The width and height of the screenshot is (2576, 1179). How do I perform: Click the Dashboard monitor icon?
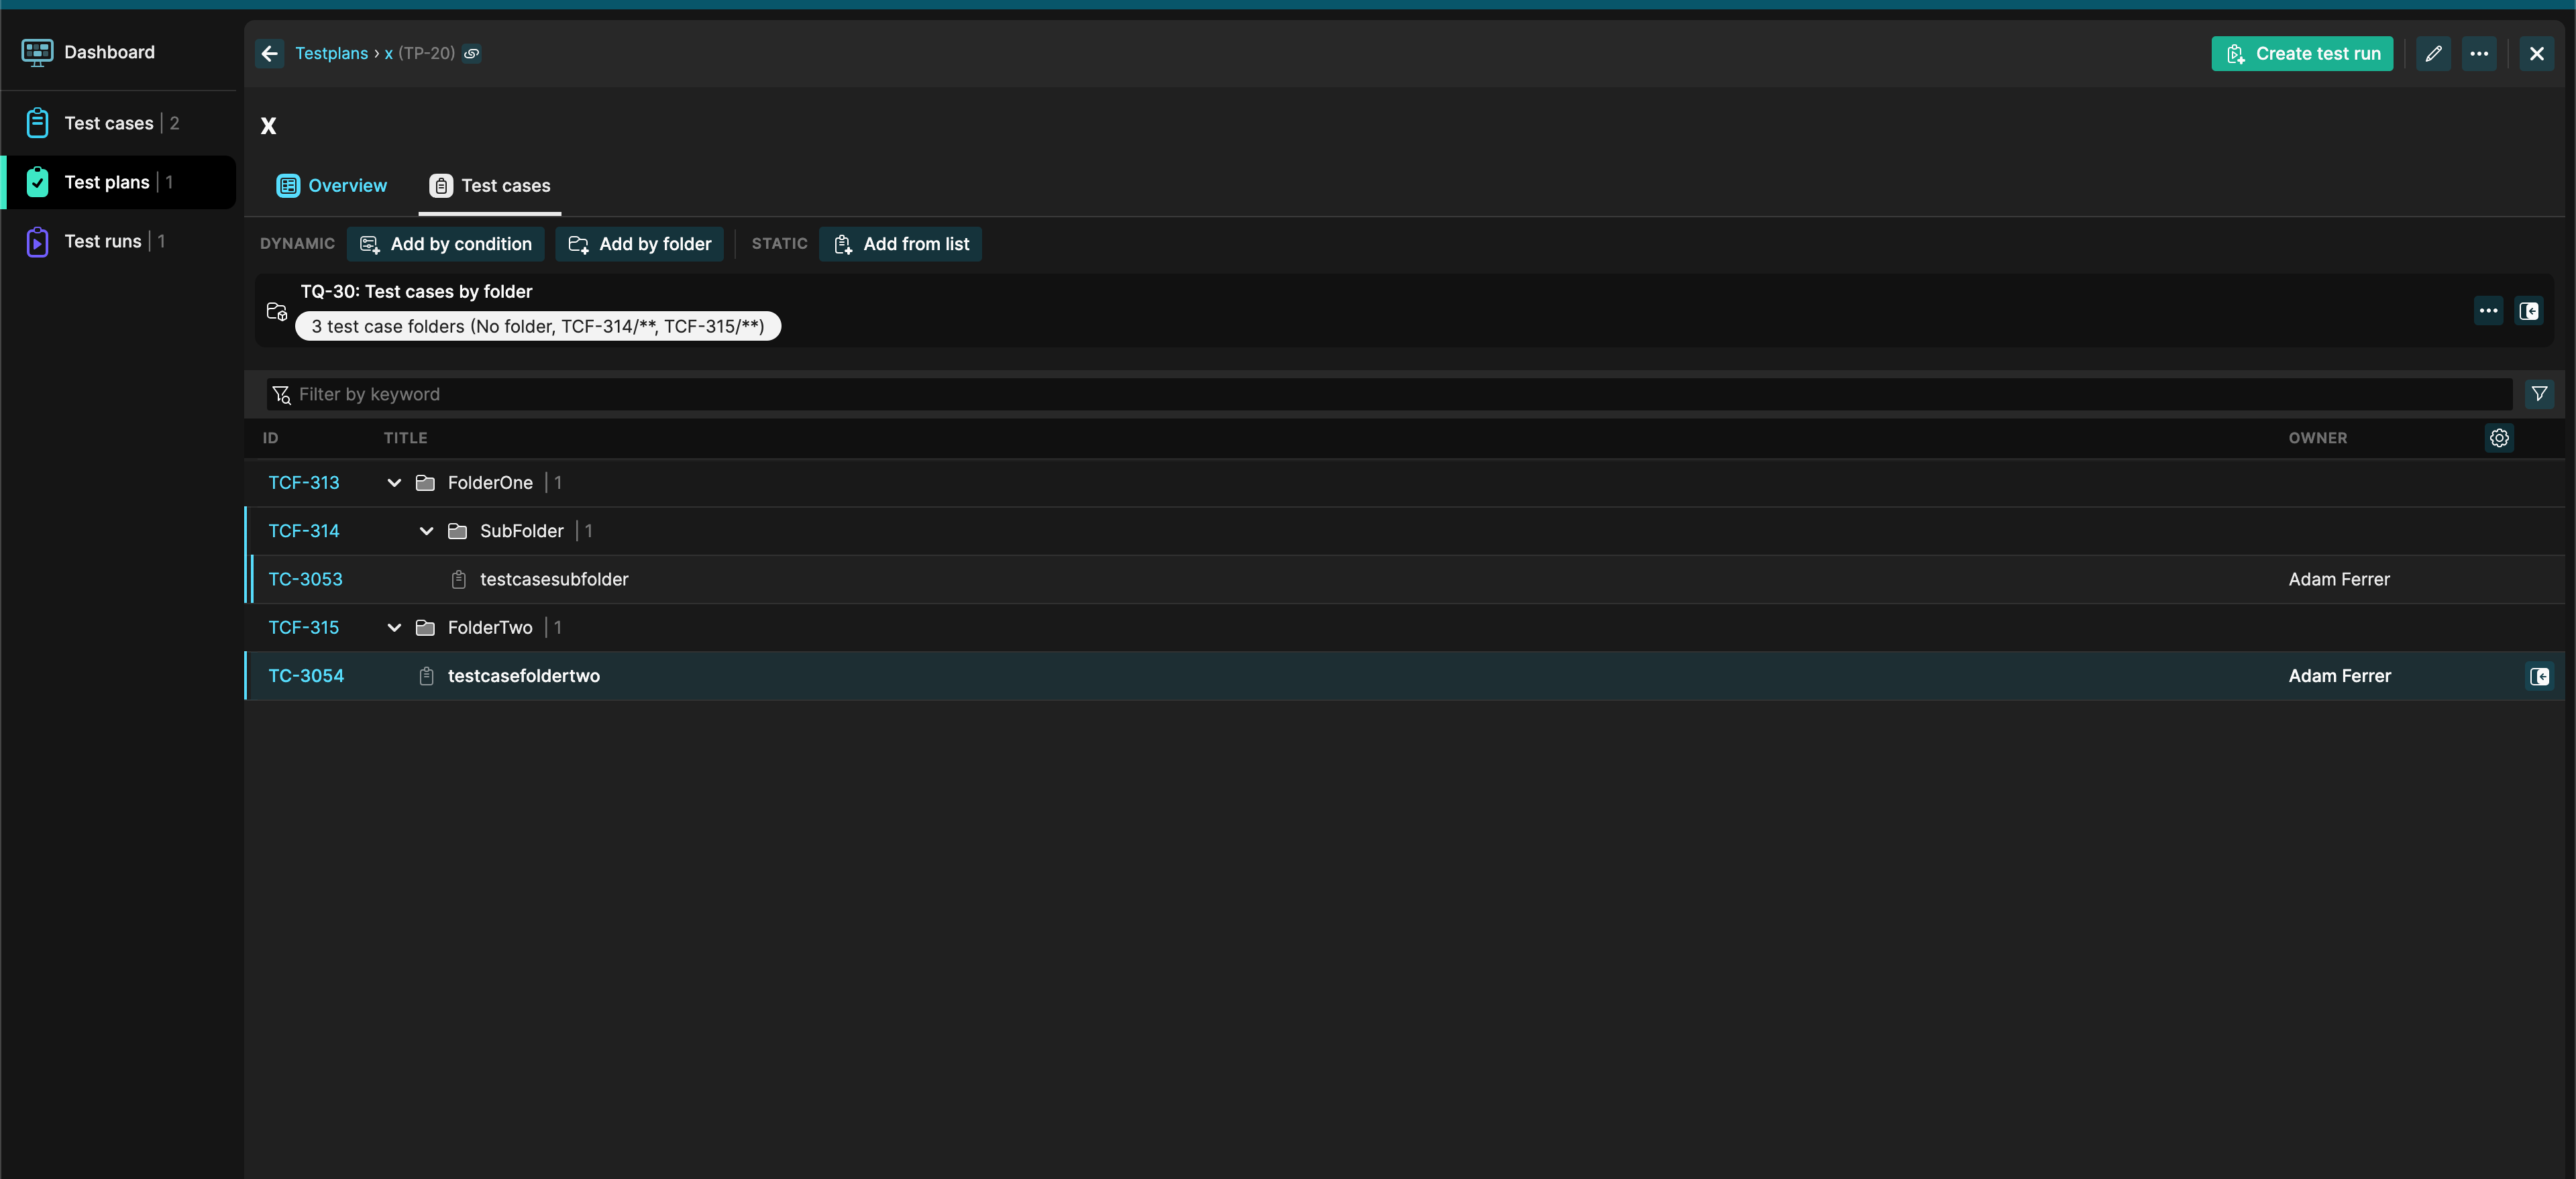point(37,52)
